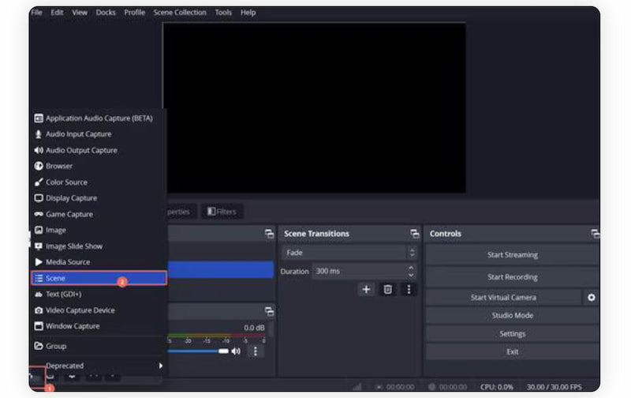Open virtual camera settings gear

591,297
